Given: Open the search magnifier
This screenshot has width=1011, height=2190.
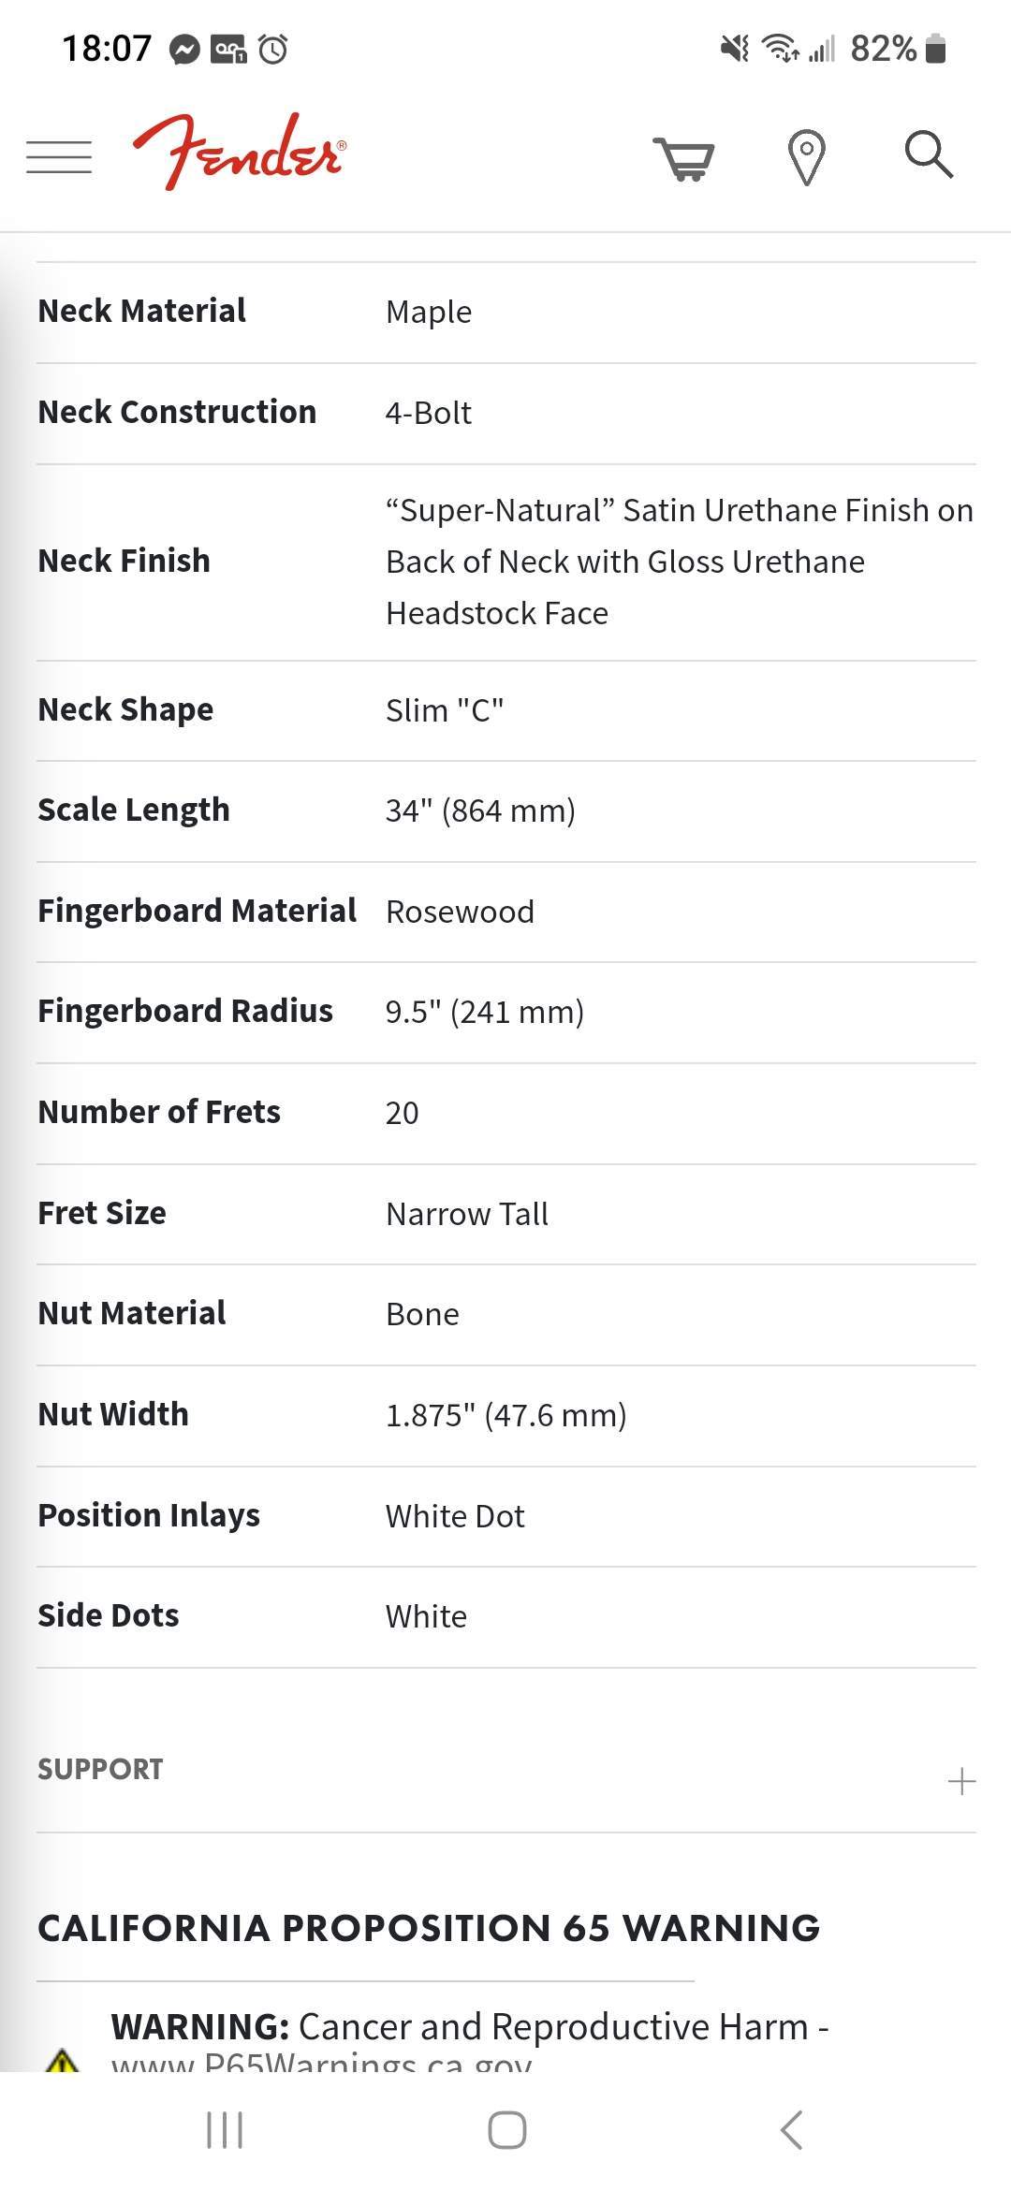Looking at the screenshot, I should coord(929,154).
